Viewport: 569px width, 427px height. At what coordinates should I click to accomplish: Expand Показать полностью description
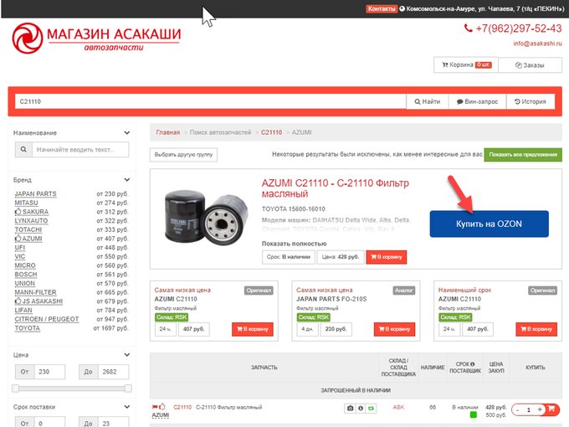click(295, 244)
